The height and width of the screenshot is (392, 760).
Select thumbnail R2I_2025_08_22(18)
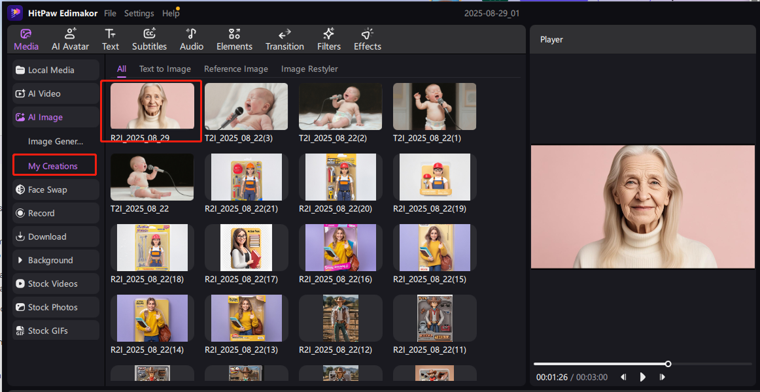pos(152,248)
